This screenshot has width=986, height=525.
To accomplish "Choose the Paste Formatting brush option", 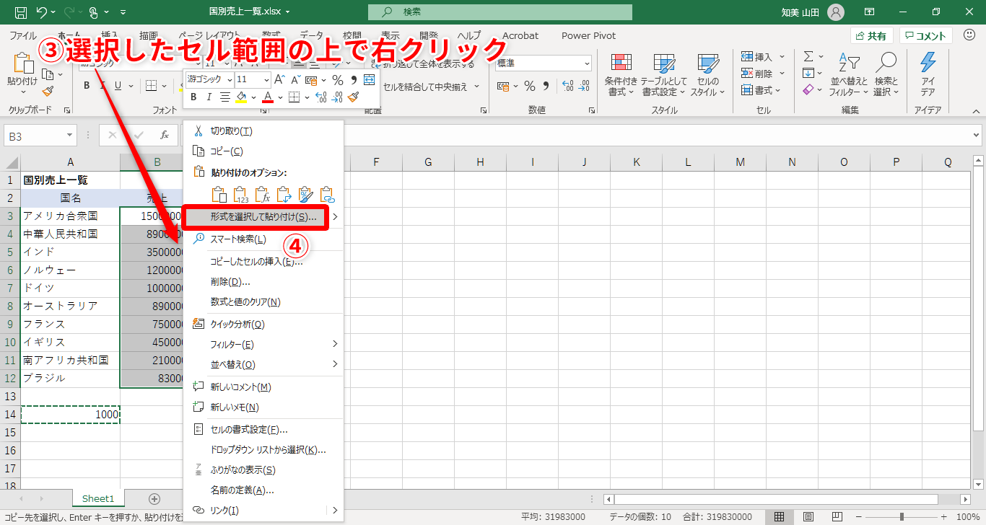I will point(305,194).
